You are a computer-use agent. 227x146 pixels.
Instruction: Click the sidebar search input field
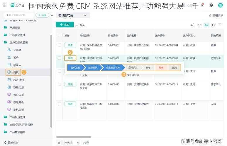(19, 15)
